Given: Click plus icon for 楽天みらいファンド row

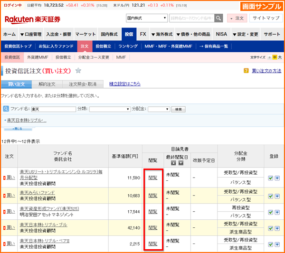Looking at the screenshot, I should 277,196.
